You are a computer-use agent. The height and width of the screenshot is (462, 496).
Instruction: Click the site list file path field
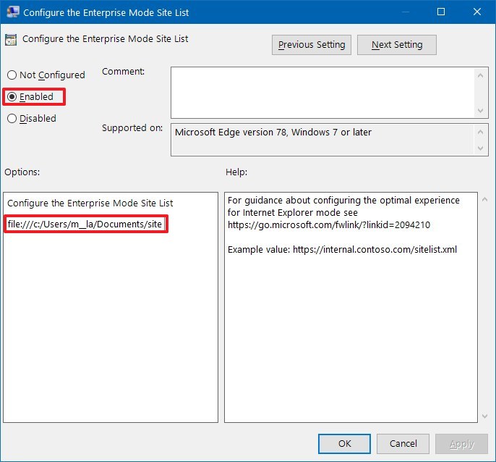86,224
